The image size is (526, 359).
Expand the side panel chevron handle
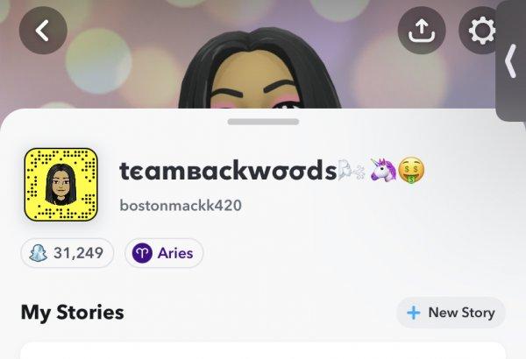coord(511,61)
